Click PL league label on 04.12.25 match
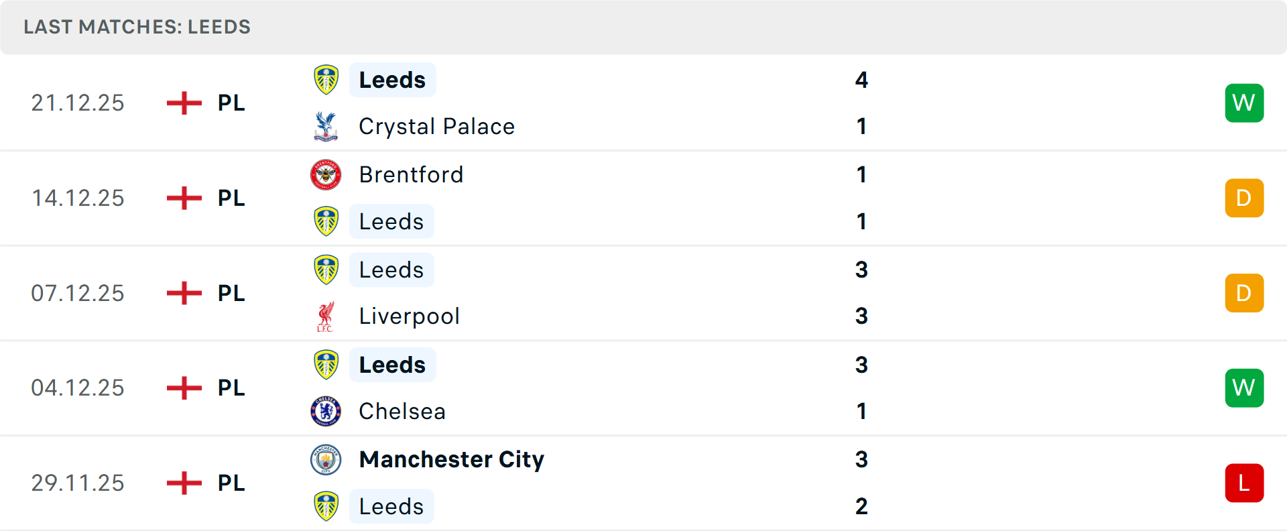Viewport: 1287px width, 531px height. pos(231,388)
